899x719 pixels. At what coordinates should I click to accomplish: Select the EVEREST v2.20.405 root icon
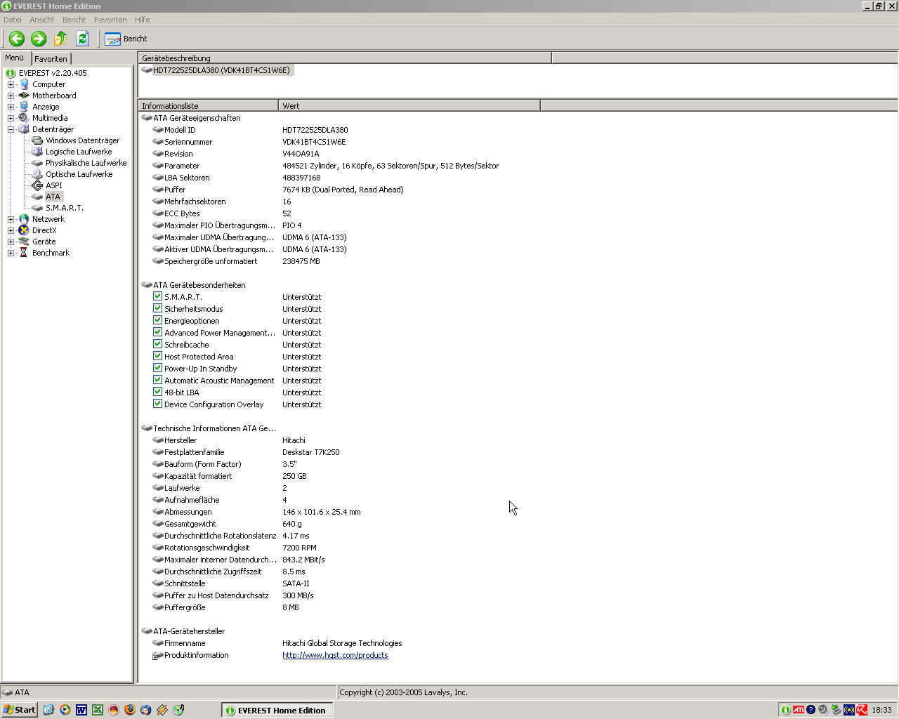click(11, 73)
